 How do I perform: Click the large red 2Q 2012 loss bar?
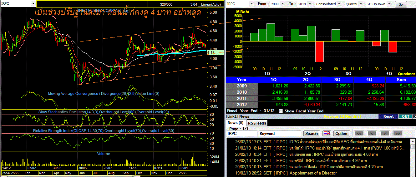point(319,52)
